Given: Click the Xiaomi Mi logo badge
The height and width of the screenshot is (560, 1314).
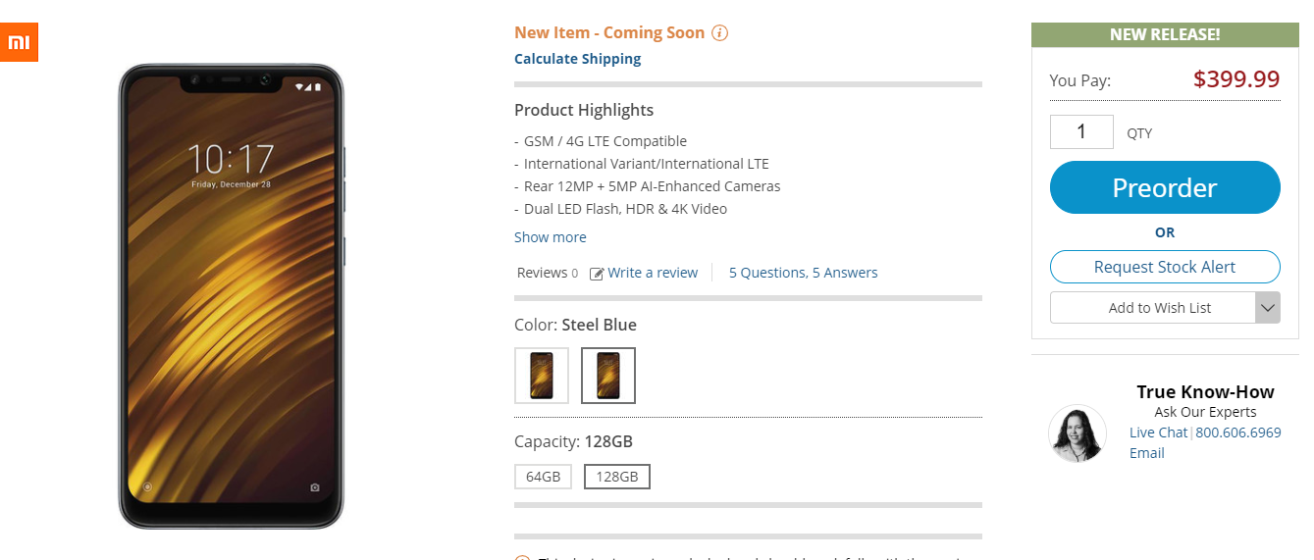Looking at the screenshot, I should point(19,42).
